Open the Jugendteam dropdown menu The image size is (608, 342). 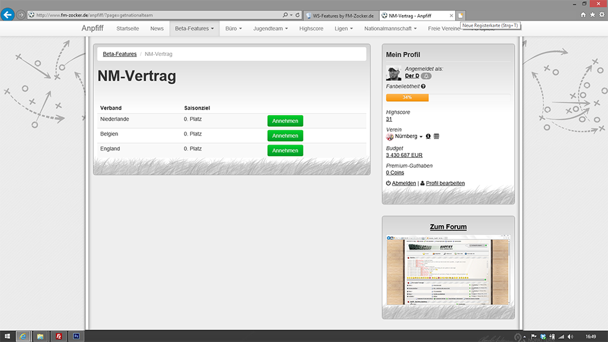pos(270,29)
